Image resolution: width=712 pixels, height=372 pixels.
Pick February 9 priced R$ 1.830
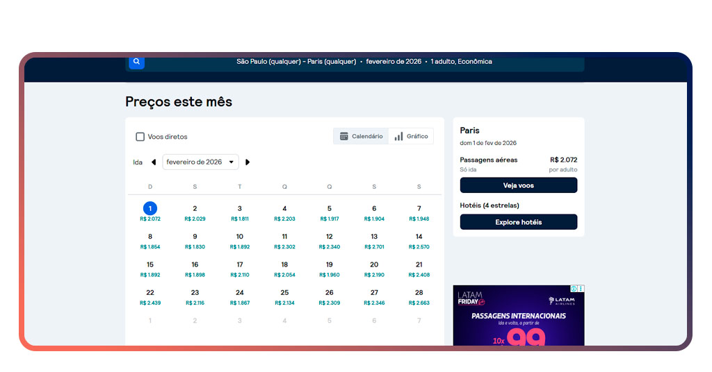click(x=195, y=241)
